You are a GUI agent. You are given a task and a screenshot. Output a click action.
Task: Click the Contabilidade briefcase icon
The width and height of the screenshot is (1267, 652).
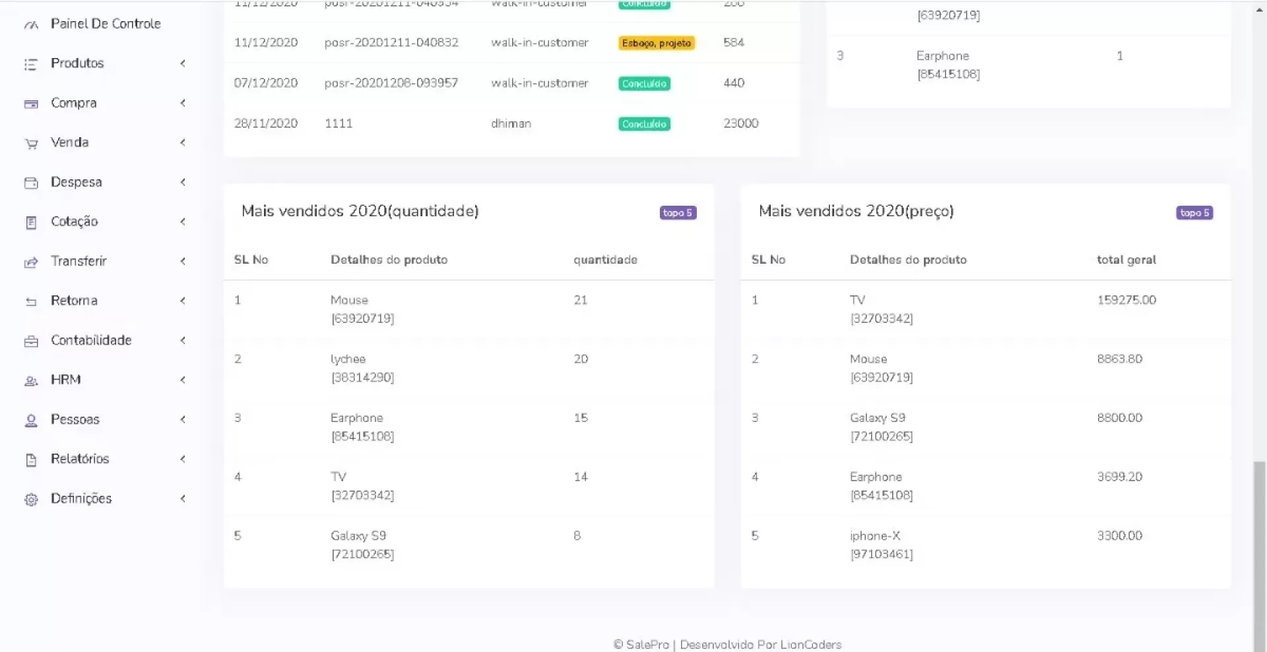(31, 341)
